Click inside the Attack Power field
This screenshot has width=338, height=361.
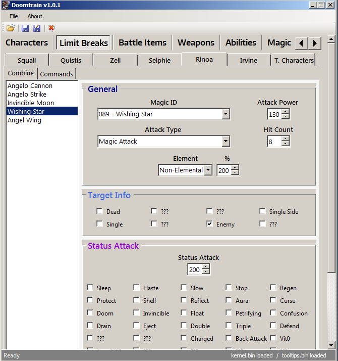(274, 114)
